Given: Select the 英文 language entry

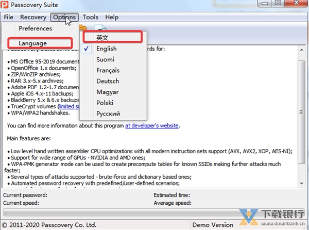Looking at the screenshot, I should tap(102, 37).
